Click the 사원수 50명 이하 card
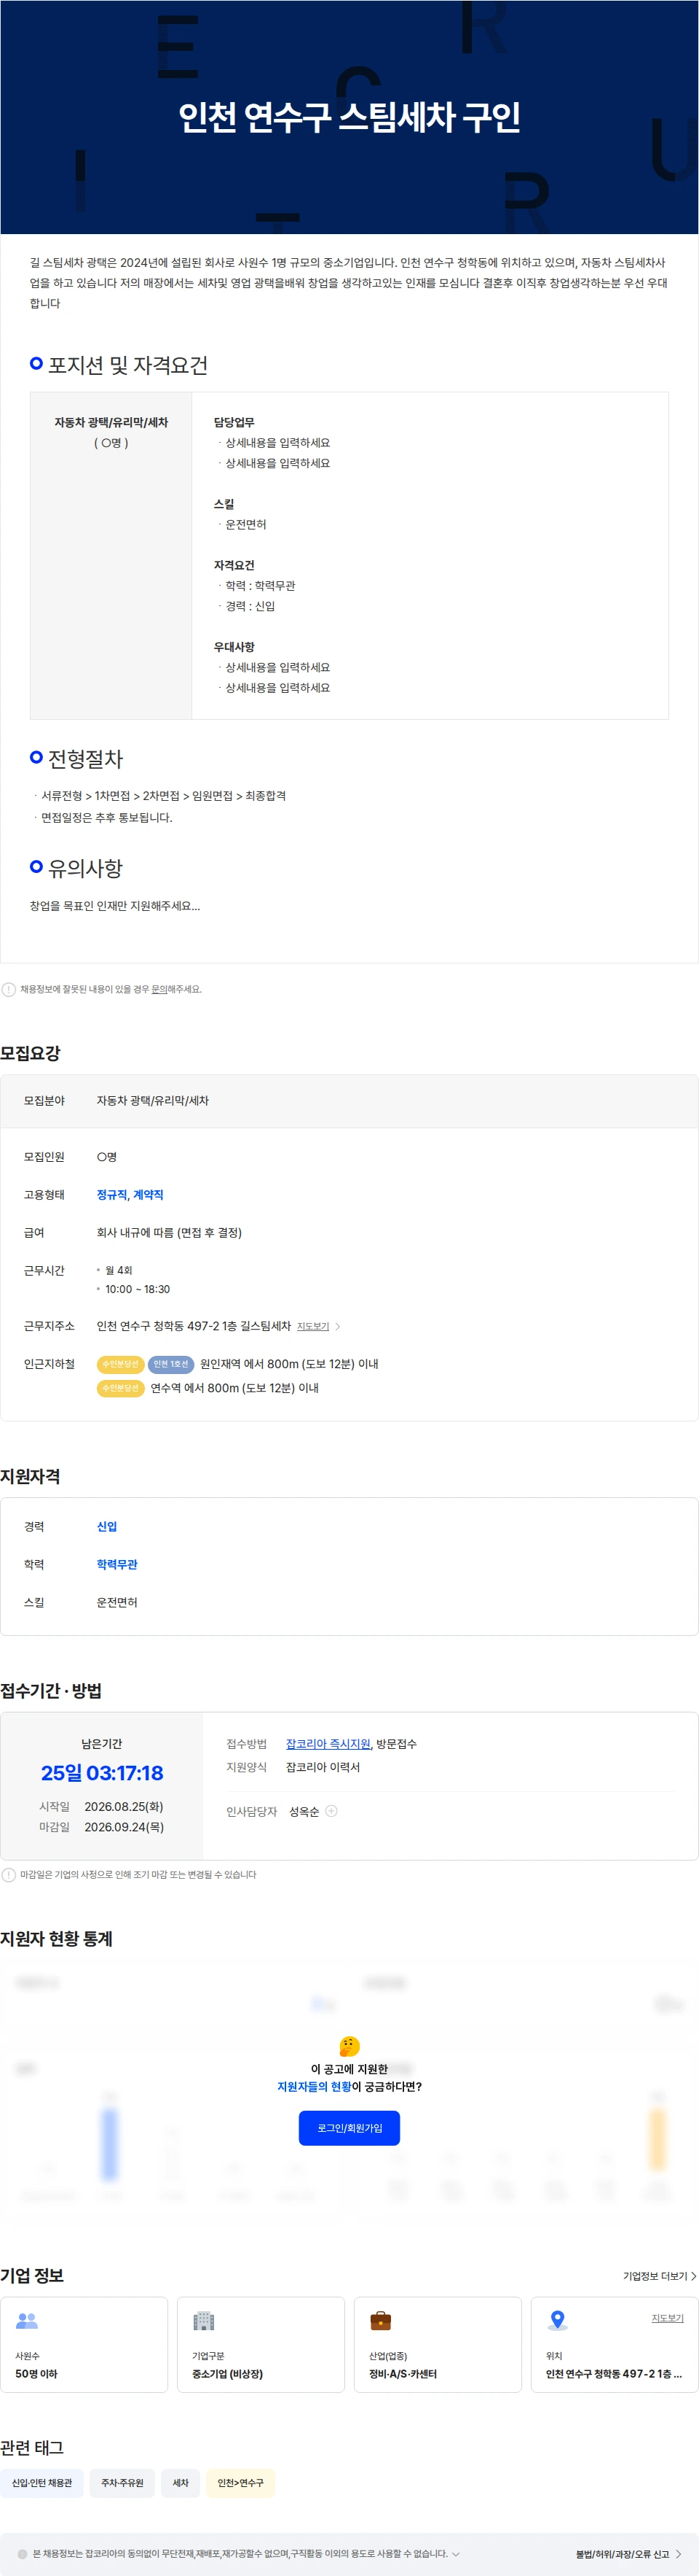This screenshot has width=699, height=2576. click(x=84, y=2345)
